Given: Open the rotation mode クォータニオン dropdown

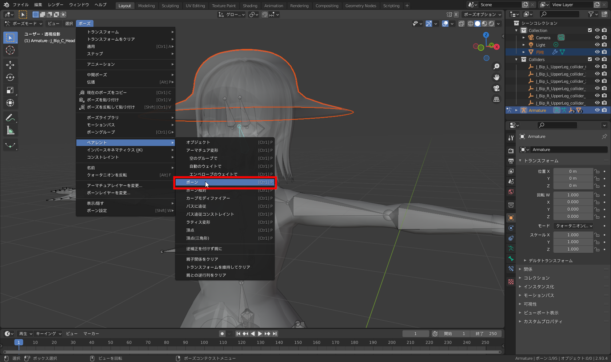Looking at the screenshot, I should pos(574,225).
